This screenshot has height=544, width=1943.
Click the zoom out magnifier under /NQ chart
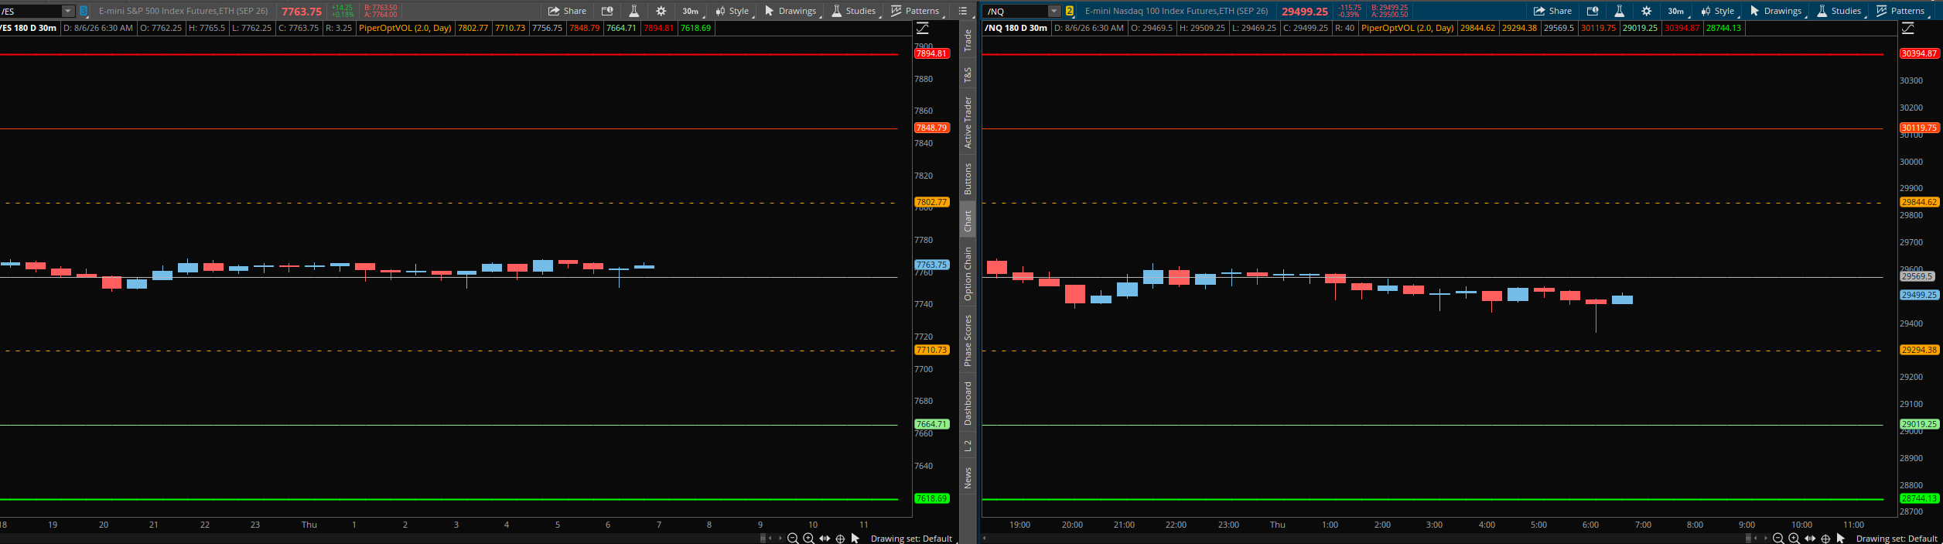coord(1778,539)
